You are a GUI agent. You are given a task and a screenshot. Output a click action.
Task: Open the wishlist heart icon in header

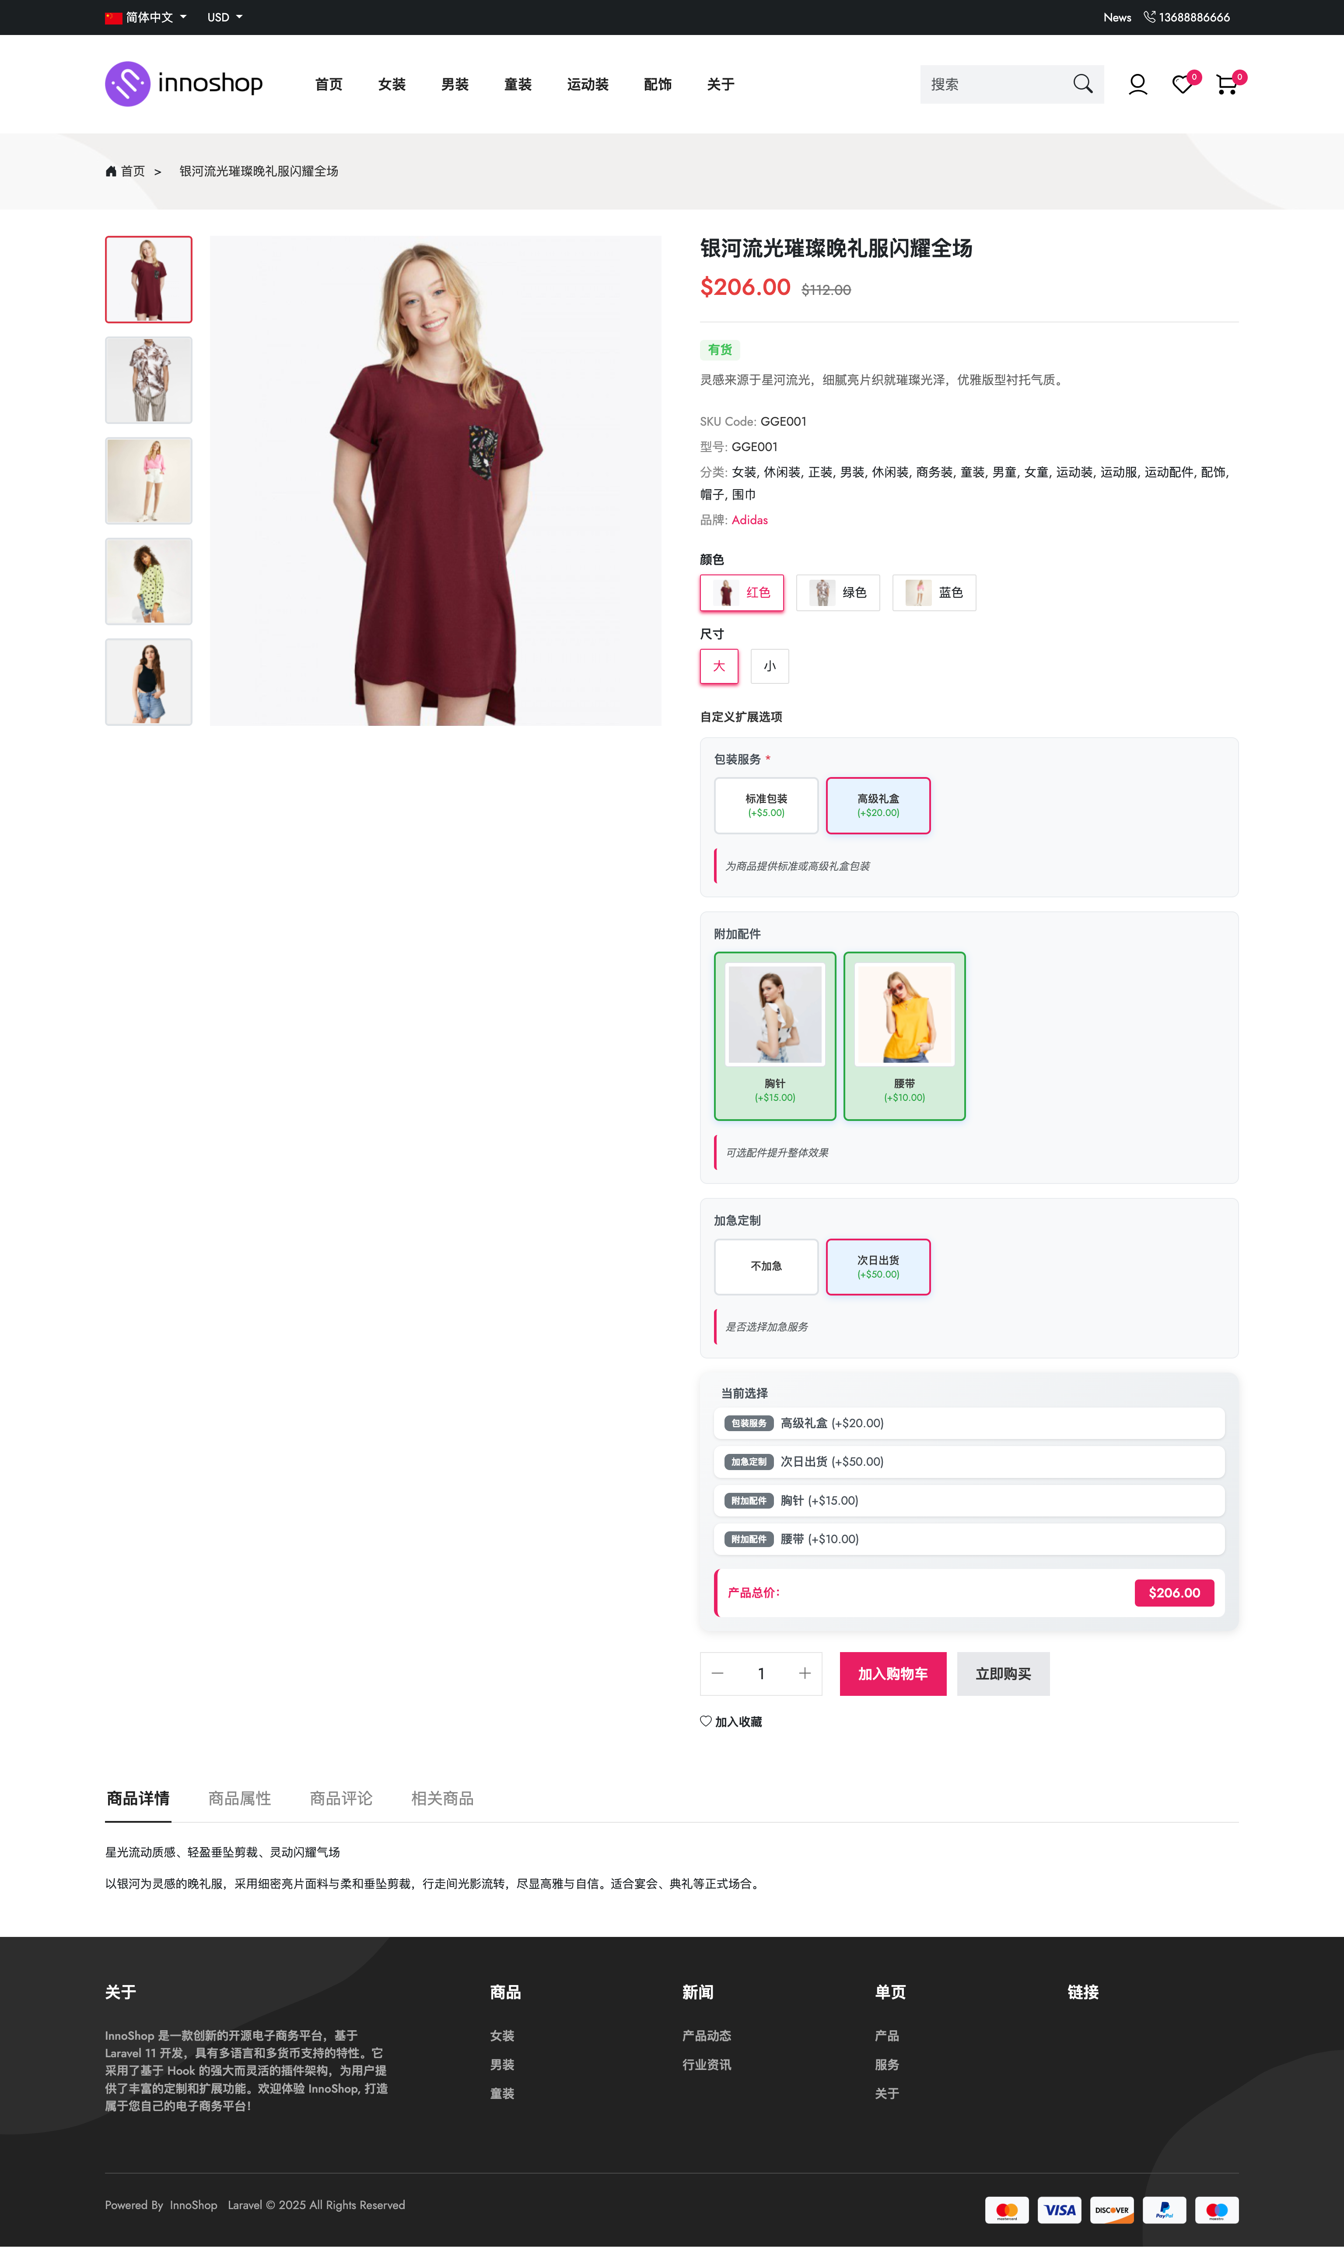(x=1182, y=84)
